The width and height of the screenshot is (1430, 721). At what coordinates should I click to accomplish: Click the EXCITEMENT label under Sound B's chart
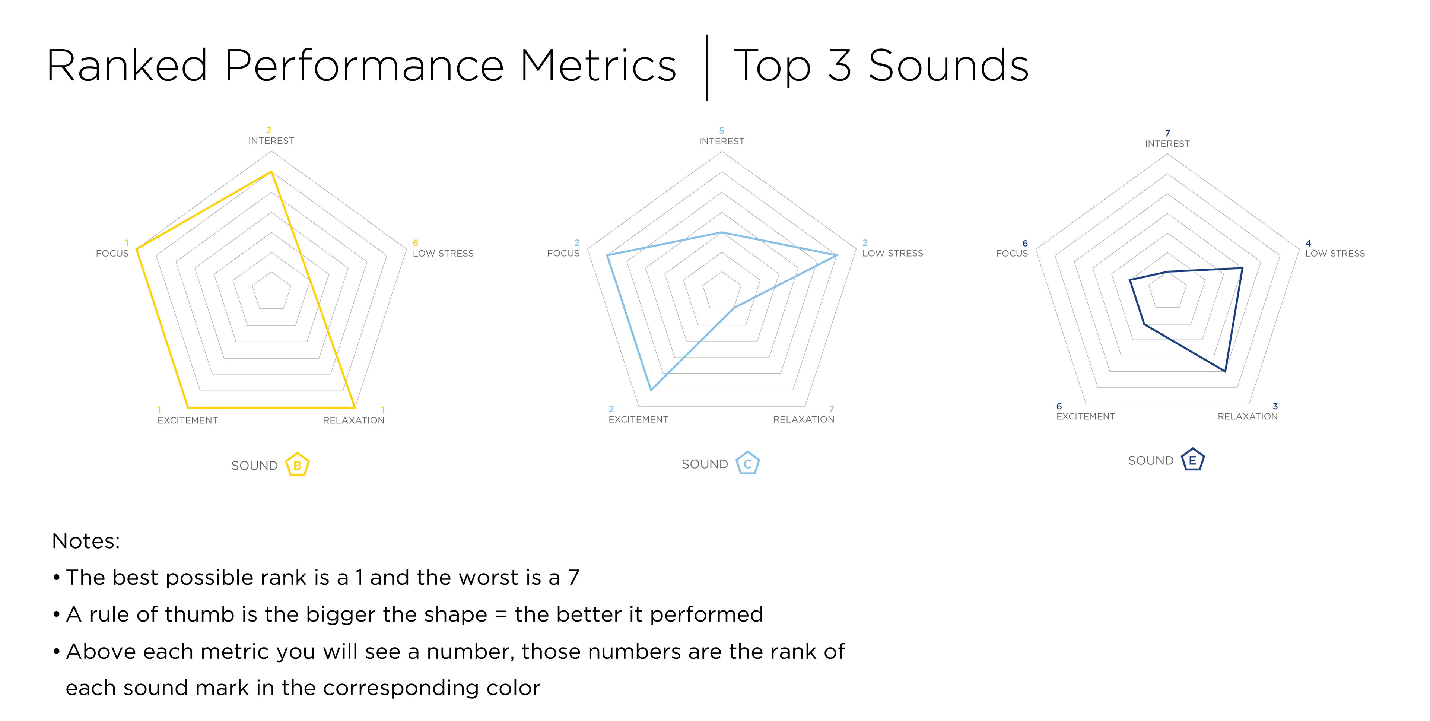pyautogui.click(x=188, y=421)
